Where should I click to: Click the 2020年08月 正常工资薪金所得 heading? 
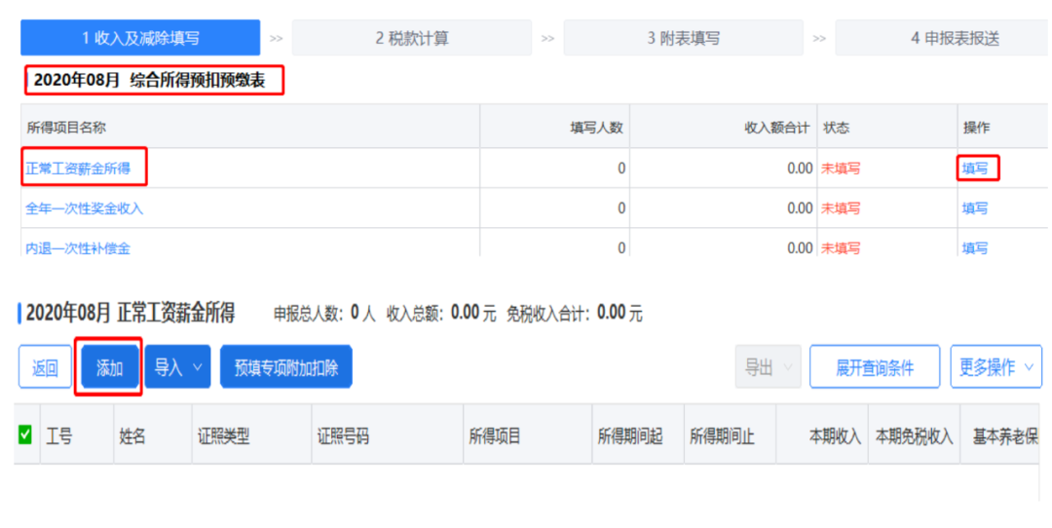point(131,313)
